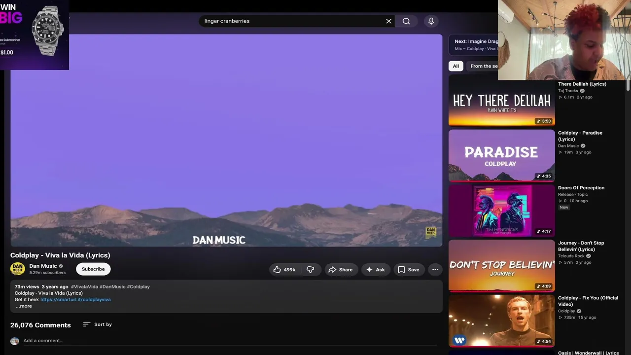The image size is (631, 355).
Task: Click the Rolex Submariner ad banner
Action: 35,35
